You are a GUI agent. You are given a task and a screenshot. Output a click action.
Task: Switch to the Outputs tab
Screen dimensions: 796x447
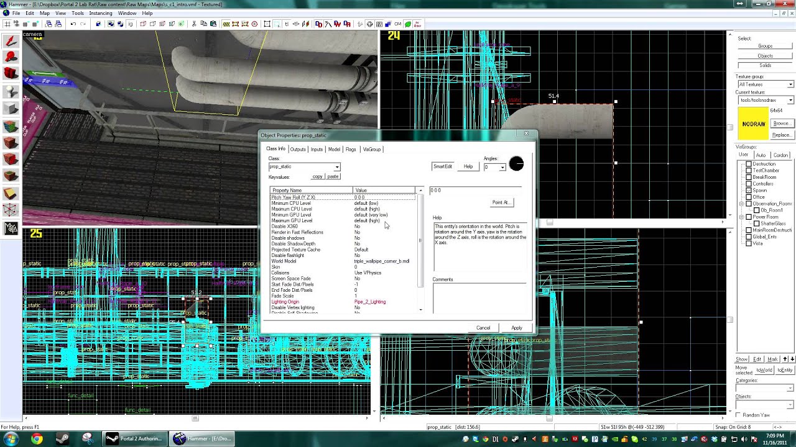coord(298,150)
